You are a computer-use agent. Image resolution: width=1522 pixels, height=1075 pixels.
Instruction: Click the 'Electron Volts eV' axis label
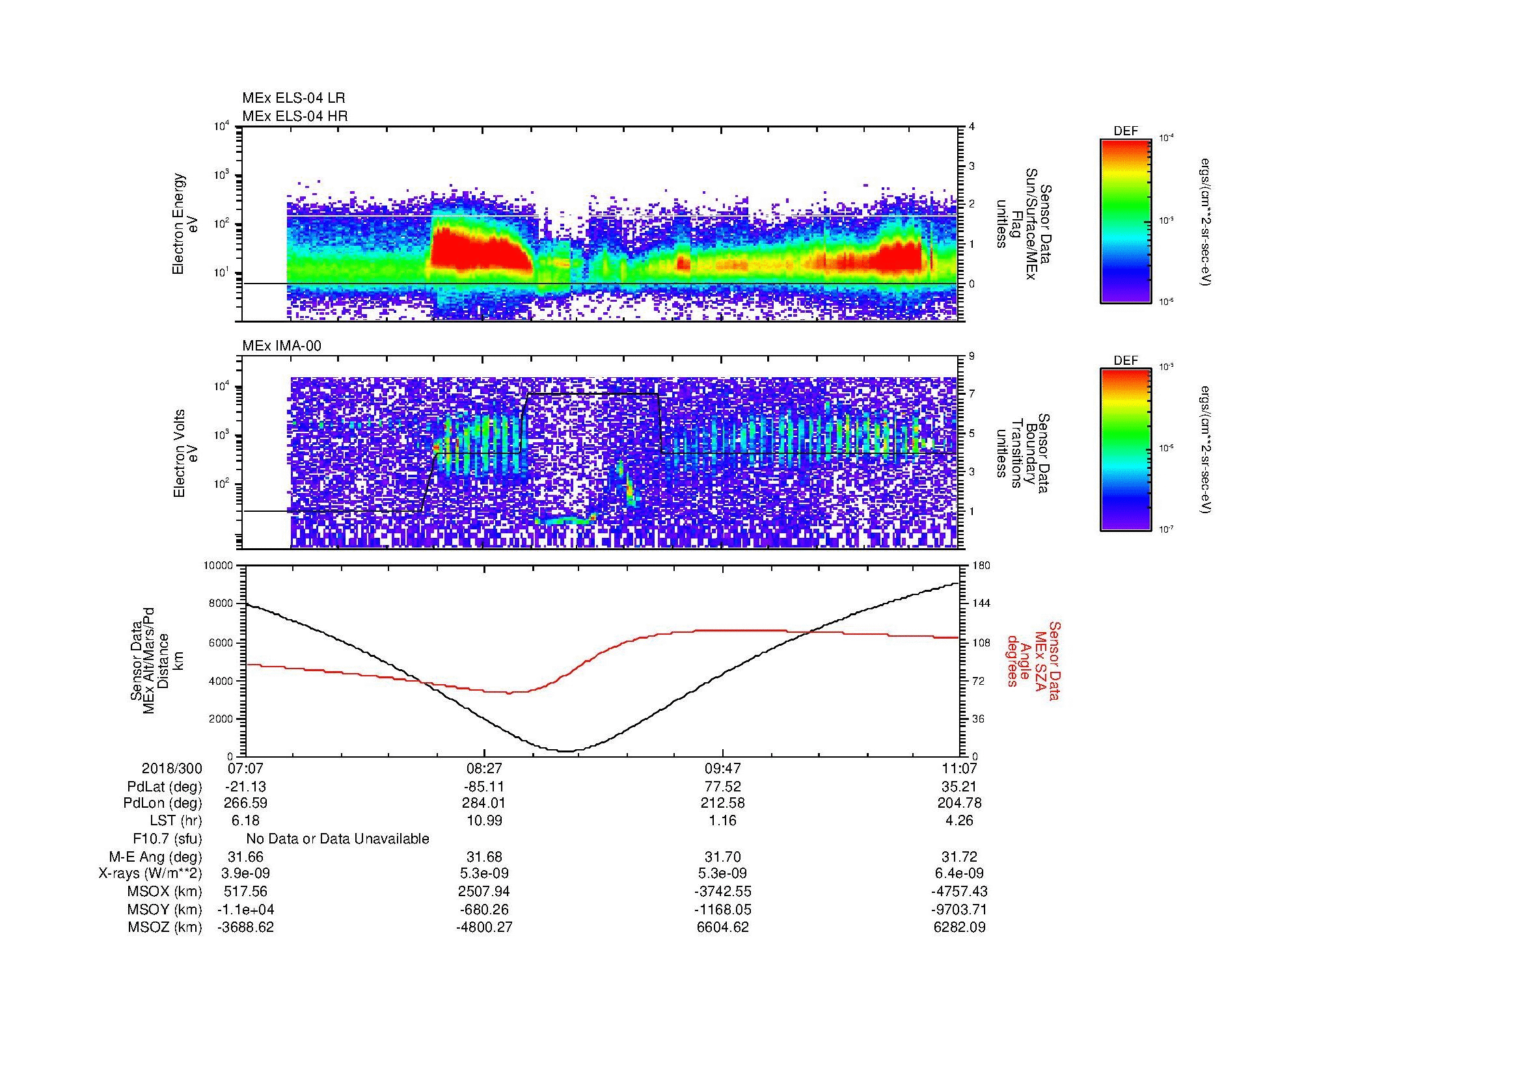click(185, 453)
